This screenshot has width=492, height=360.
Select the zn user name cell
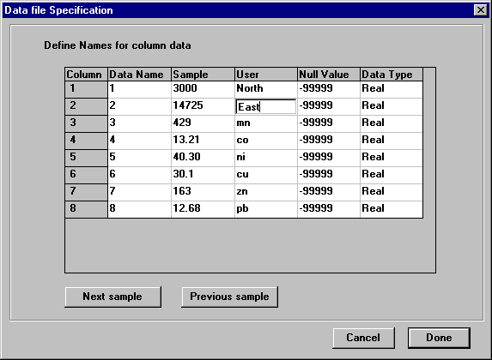[266, 192]
